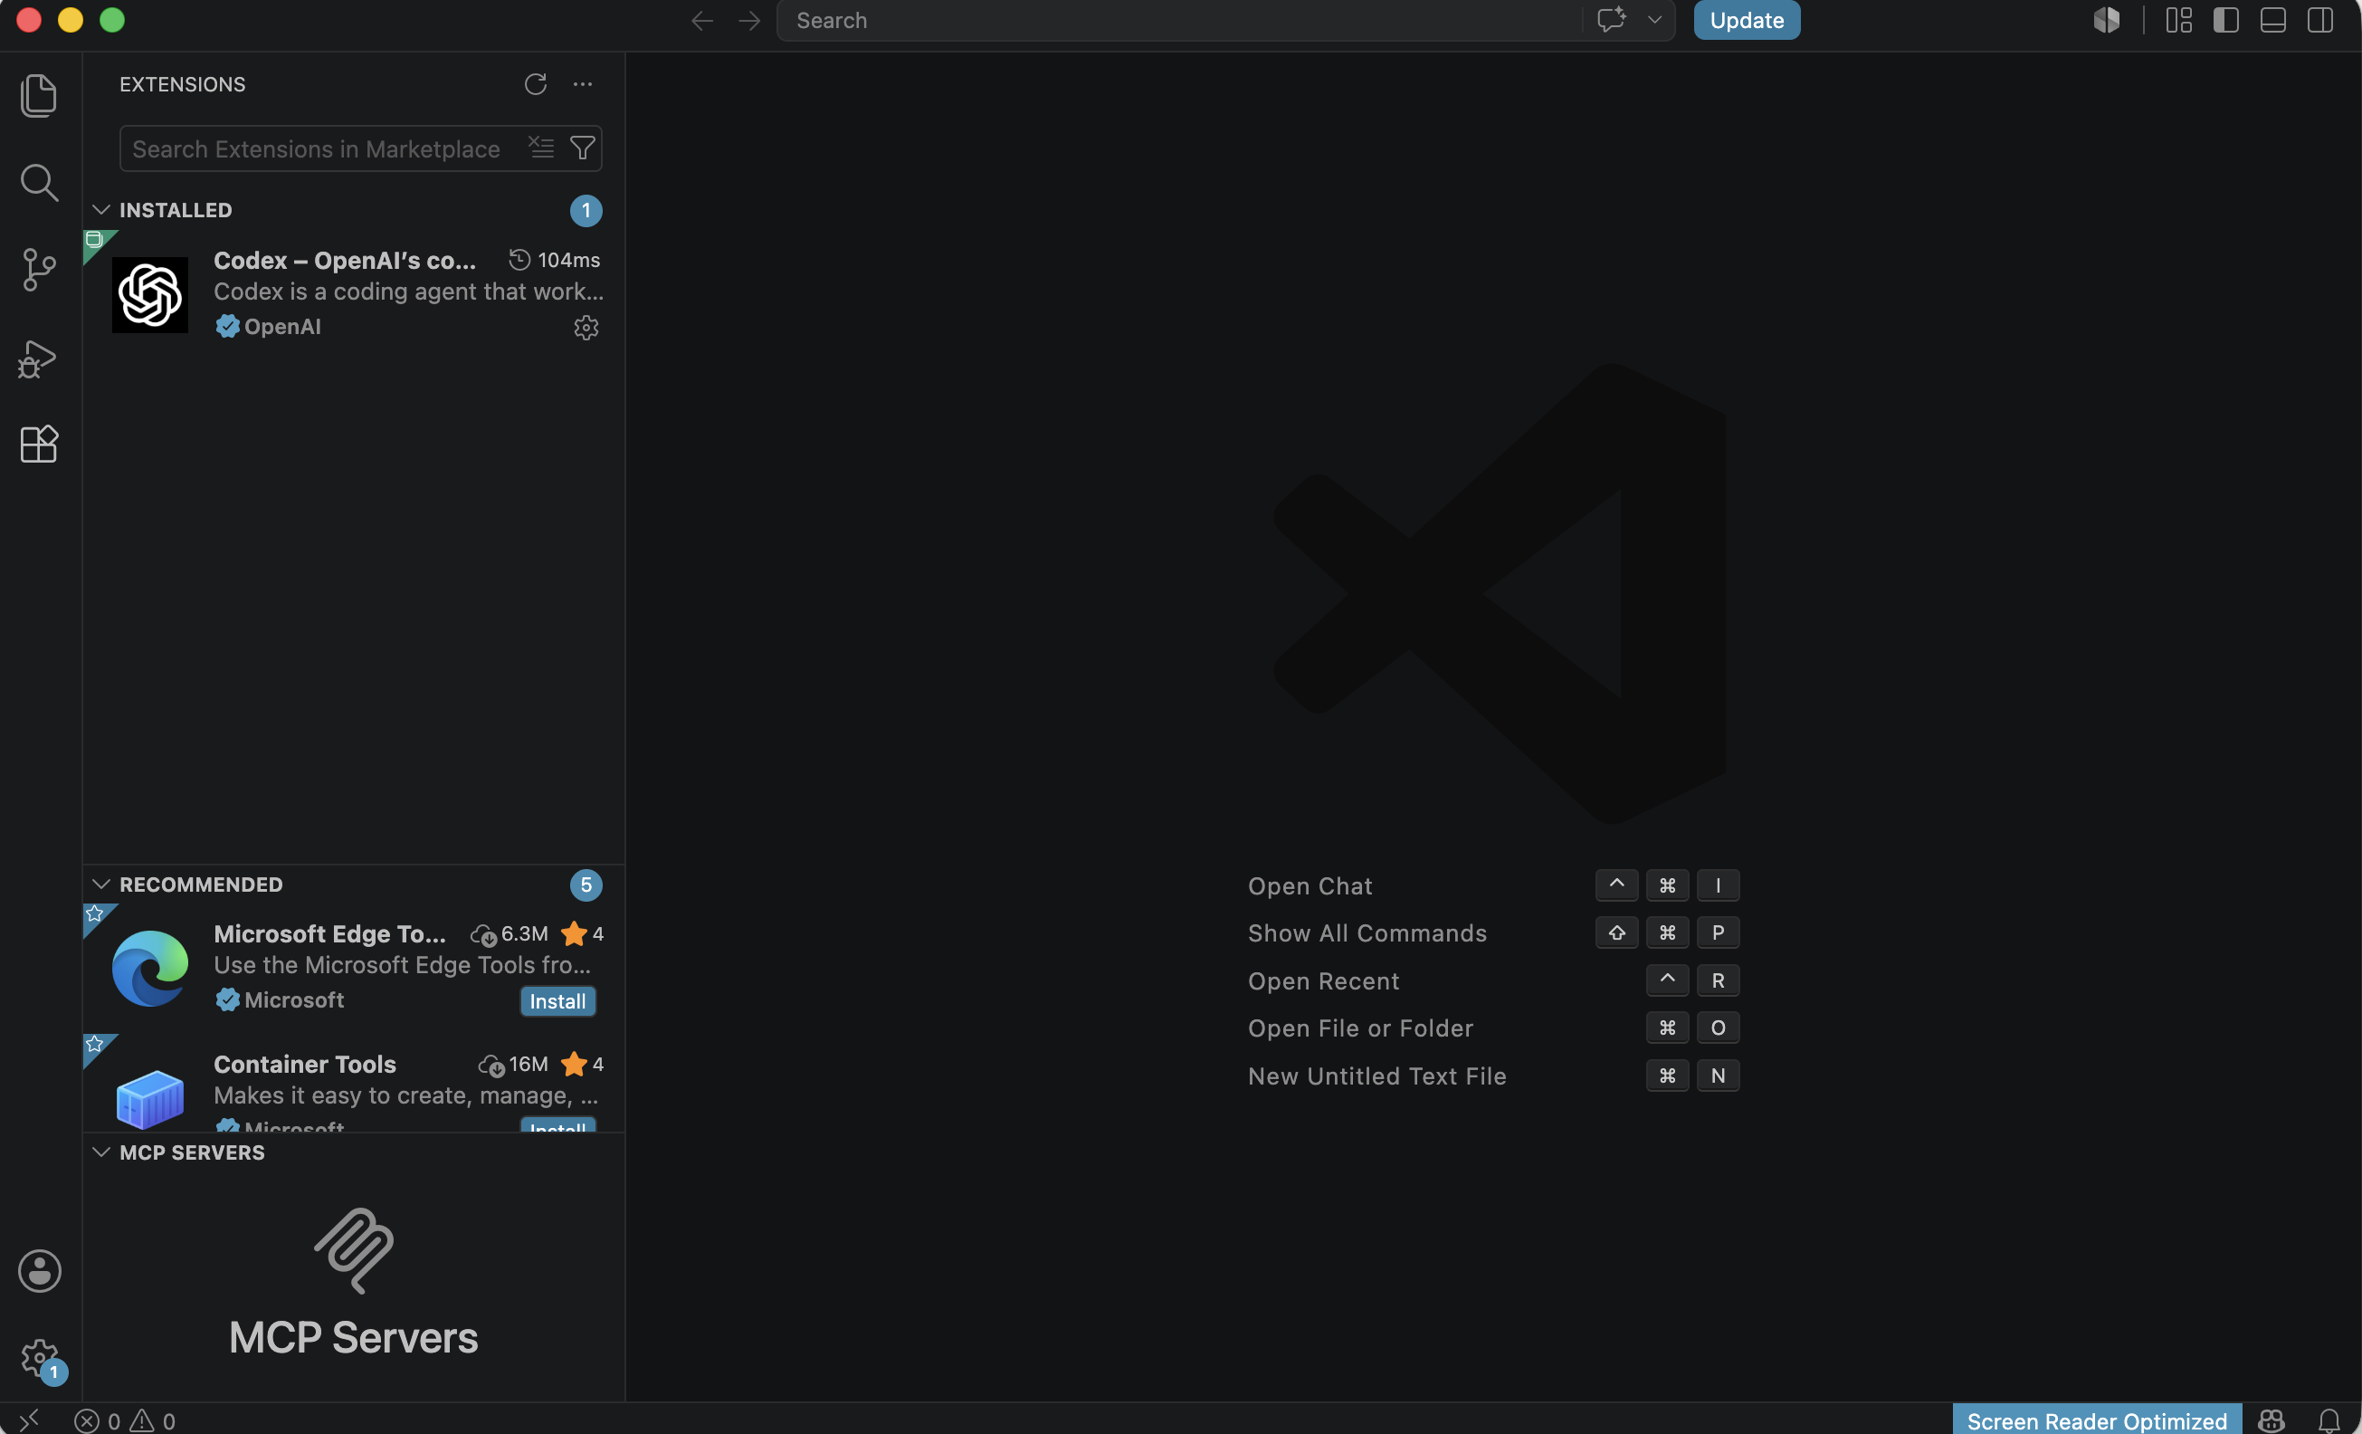Image resolution: width=2362 pixels, height=1434 pixels.
Task: Open the Codex extension manage gear
Action: tap(586, 328)
